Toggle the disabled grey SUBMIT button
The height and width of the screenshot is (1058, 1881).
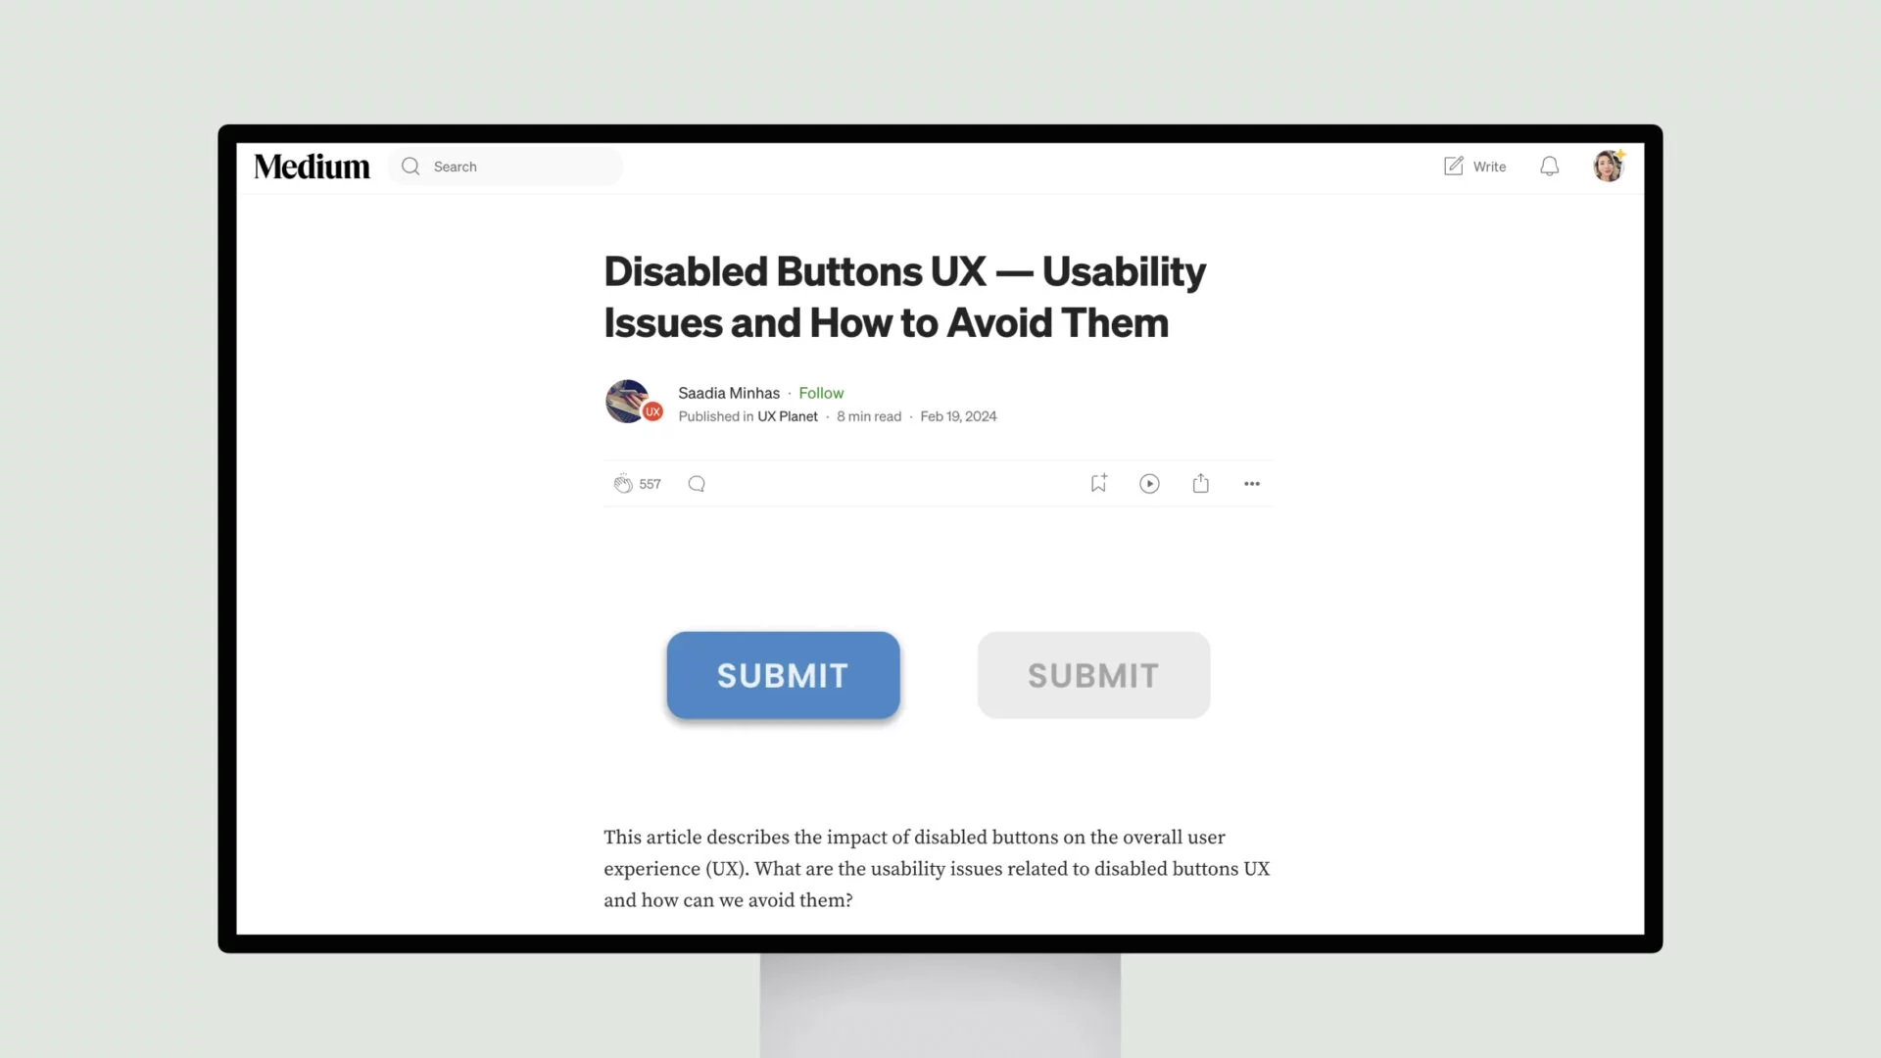(1093, 674)
